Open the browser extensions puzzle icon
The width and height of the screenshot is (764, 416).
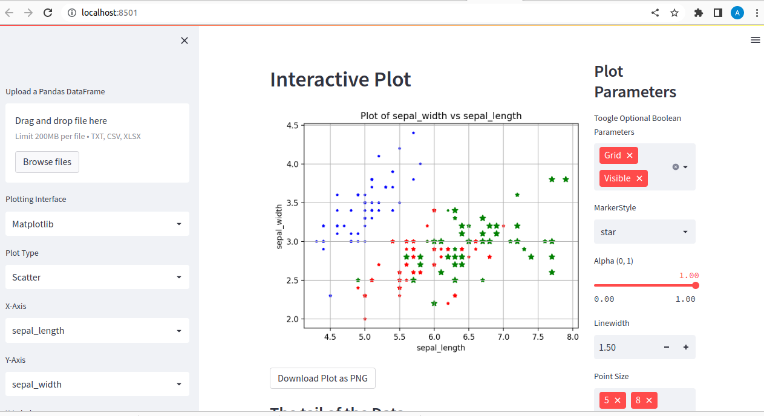(699, 12)
